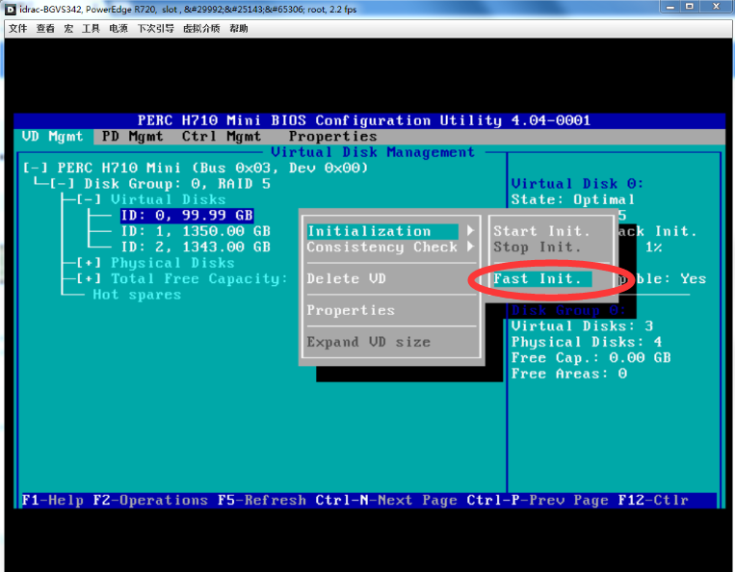This screenshot has height=572, width=735.
Task: Open the 查看 menu
Action: [x=45, y=29]
